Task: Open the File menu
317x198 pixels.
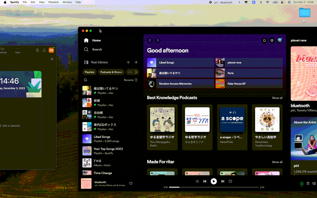Action: (x=25, y=2)
